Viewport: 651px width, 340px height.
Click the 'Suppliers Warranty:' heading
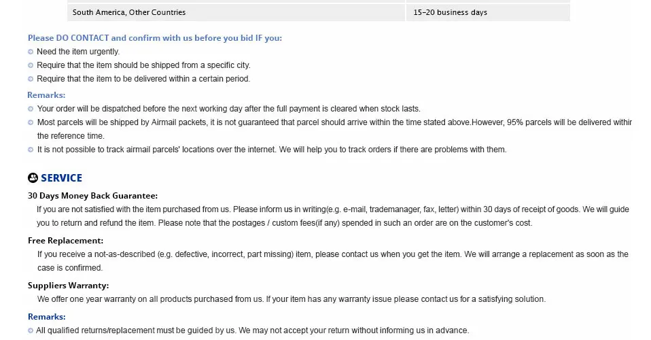click(68, 286)
